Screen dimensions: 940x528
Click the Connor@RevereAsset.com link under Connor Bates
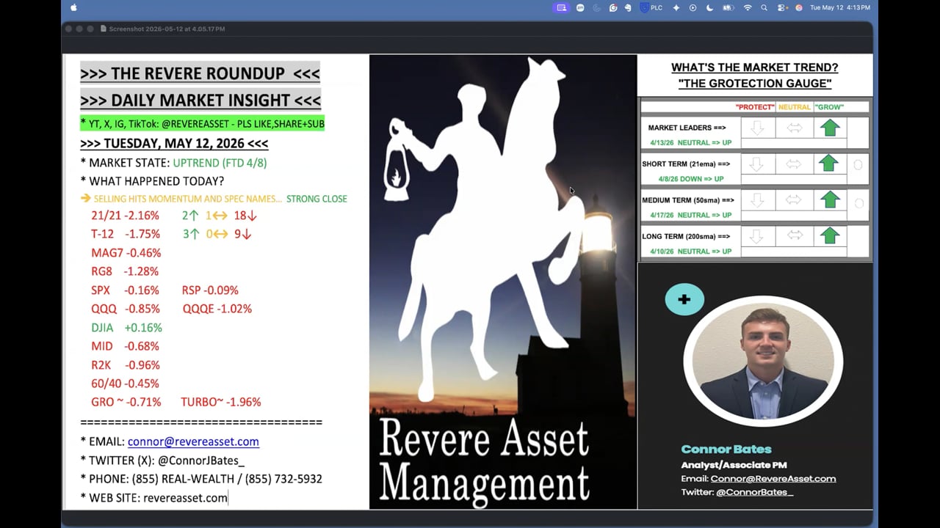click(x=773, y=478)
